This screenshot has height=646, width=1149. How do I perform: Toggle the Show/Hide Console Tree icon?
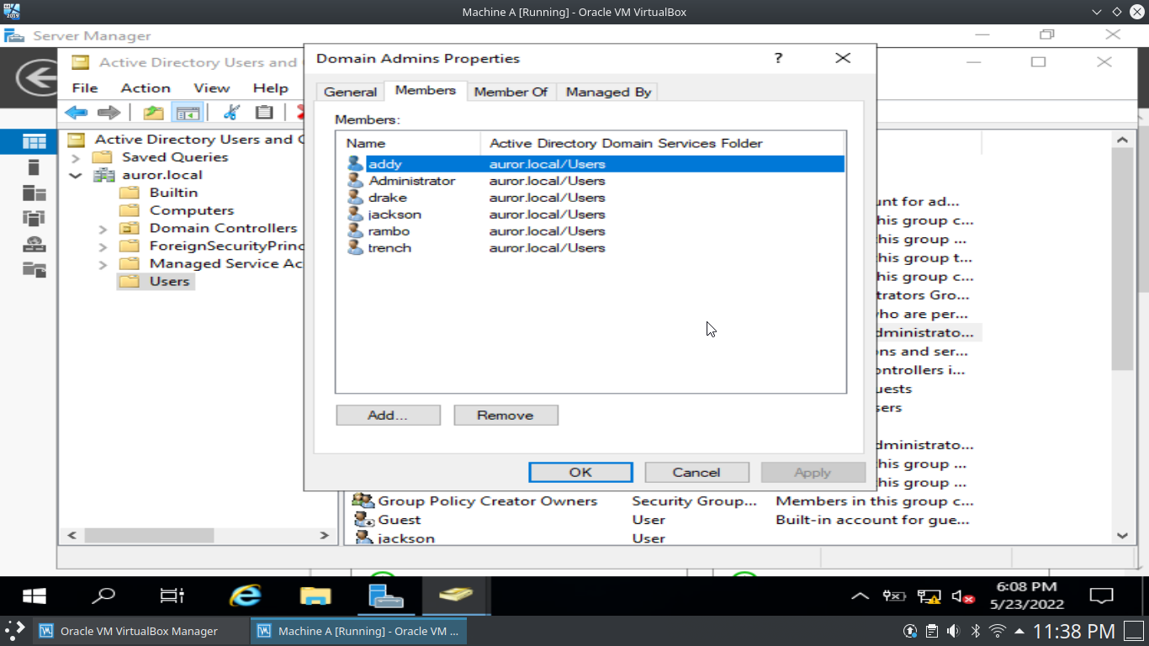point(188,113)
